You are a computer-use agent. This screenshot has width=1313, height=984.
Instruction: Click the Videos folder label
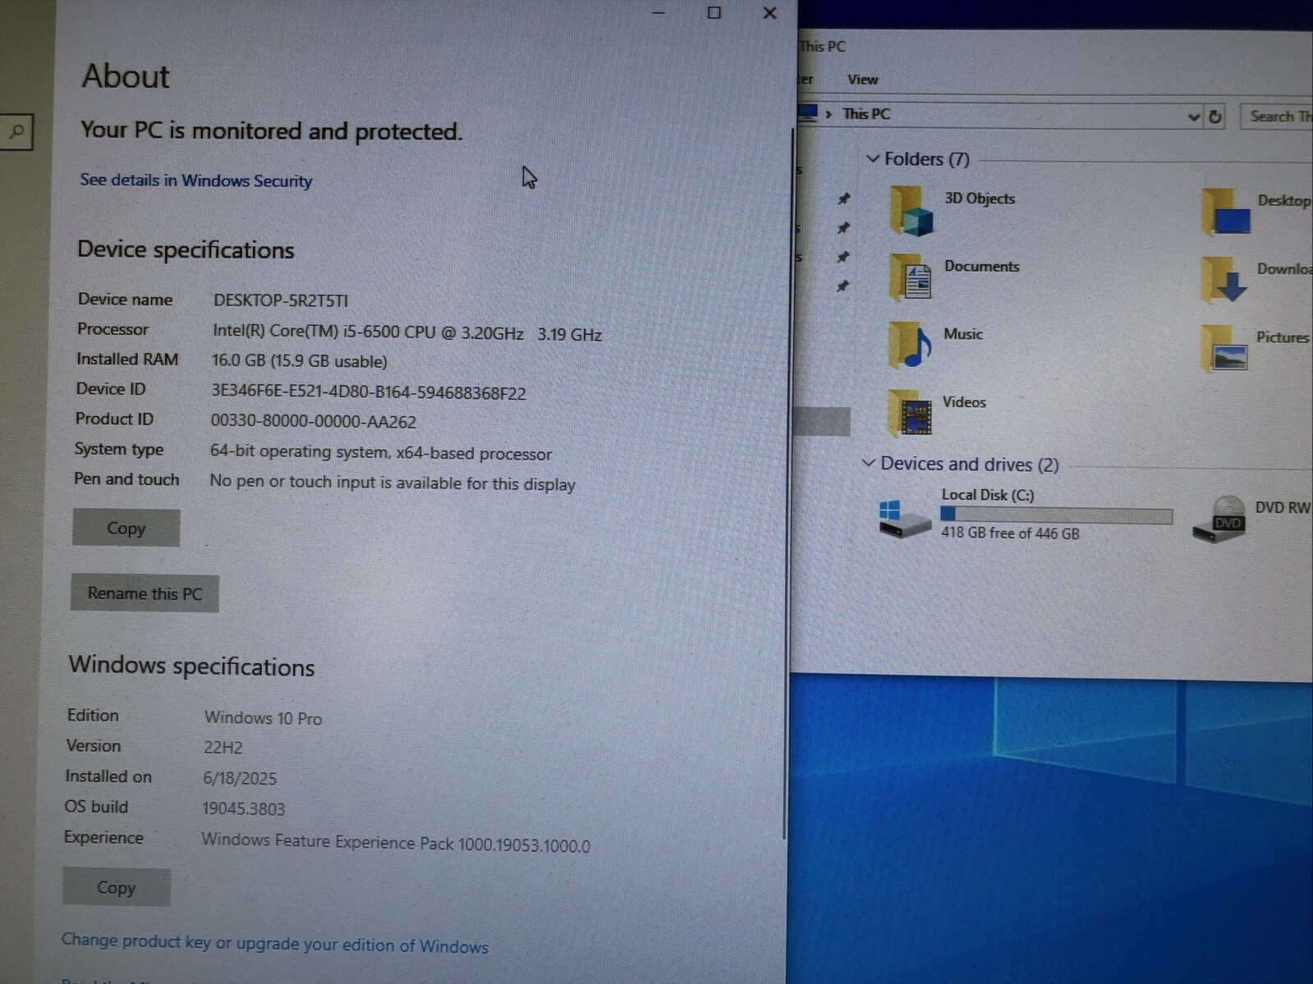coord(964,402)
